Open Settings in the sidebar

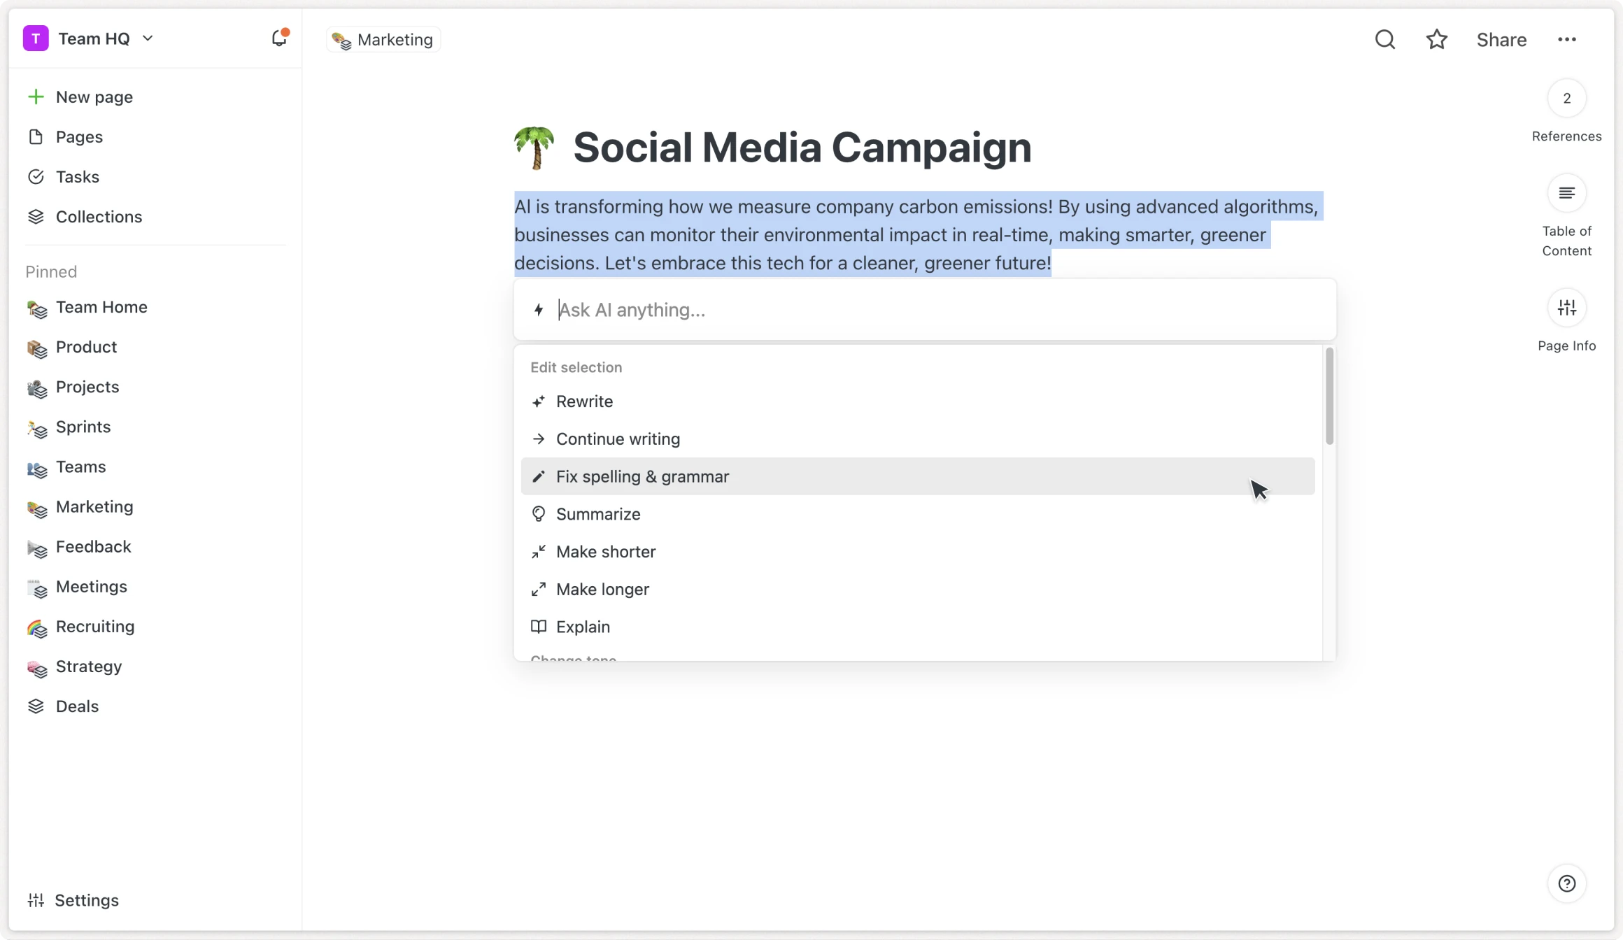86,900
